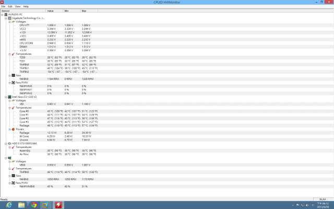Click the Powers flame icon

[13, 129]
